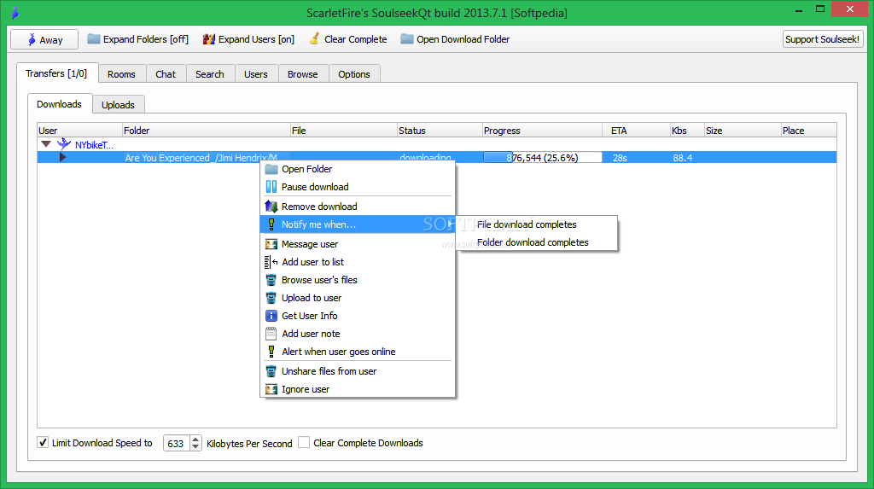Expand the Are You Experienced folder row
874x489 pixels.
(62, 157)
